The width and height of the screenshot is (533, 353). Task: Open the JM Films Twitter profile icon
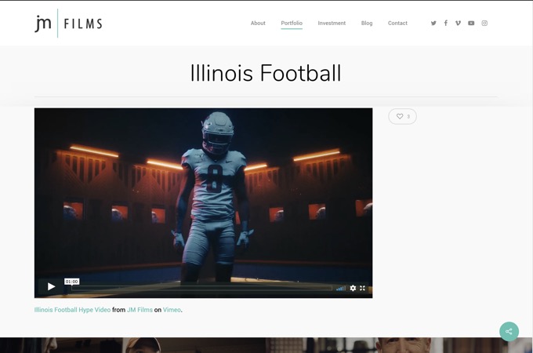tap(433, 23)
